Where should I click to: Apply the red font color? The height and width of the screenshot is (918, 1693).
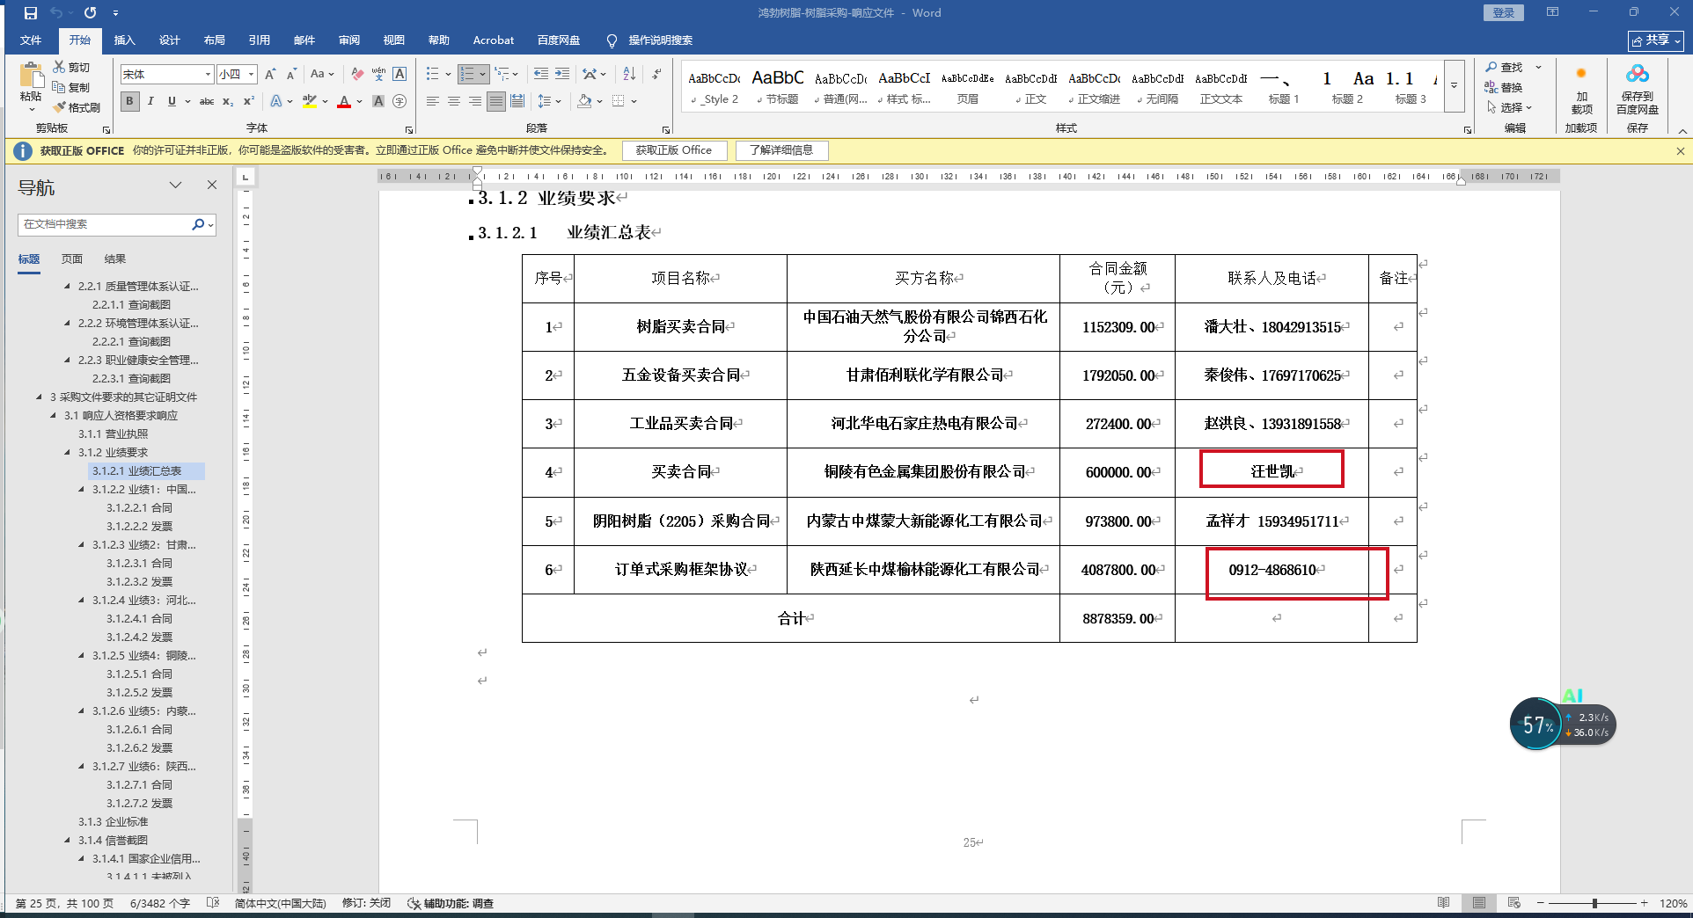(x=344, y=101)
